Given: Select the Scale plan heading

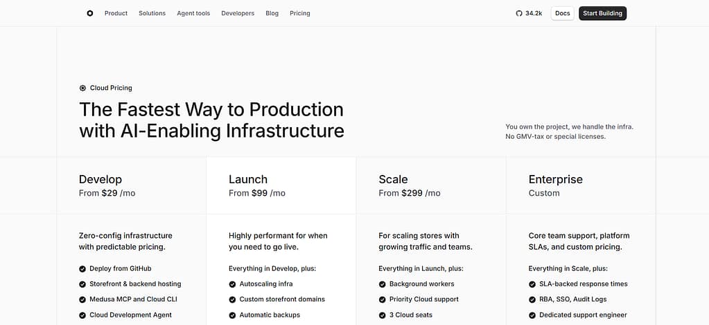Looking at the screenshot, I should [393, 180].
